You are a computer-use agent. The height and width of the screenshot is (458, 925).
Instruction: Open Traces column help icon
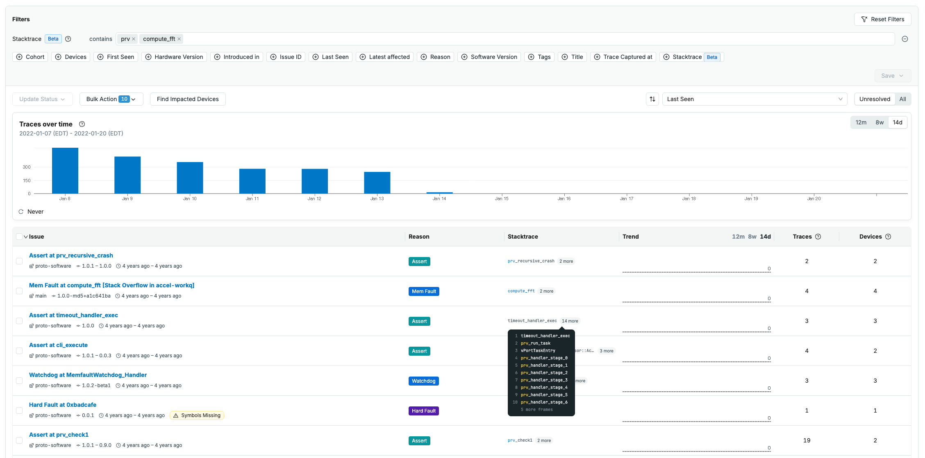818,237
